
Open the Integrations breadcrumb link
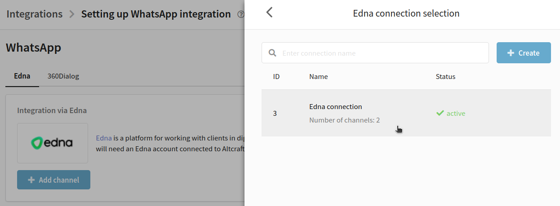[x=35, y=14]
